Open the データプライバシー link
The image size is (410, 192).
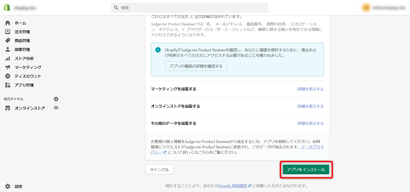312,147
